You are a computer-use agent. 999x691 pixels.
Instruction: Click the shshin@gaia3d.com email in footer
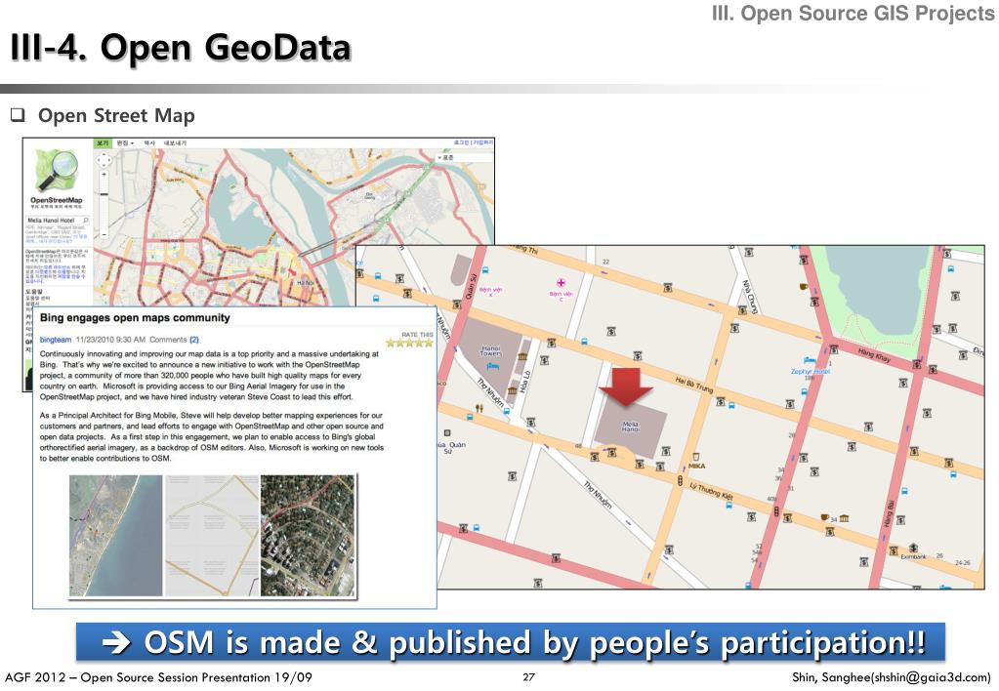[931, 677]
